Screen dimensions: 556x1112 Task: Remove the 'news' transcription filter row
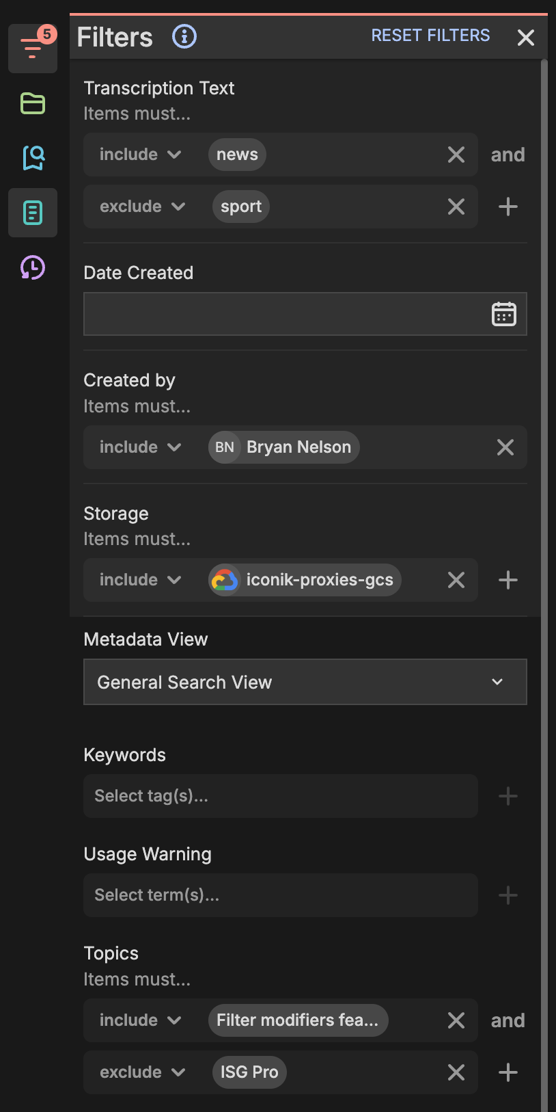coord(456,155)
